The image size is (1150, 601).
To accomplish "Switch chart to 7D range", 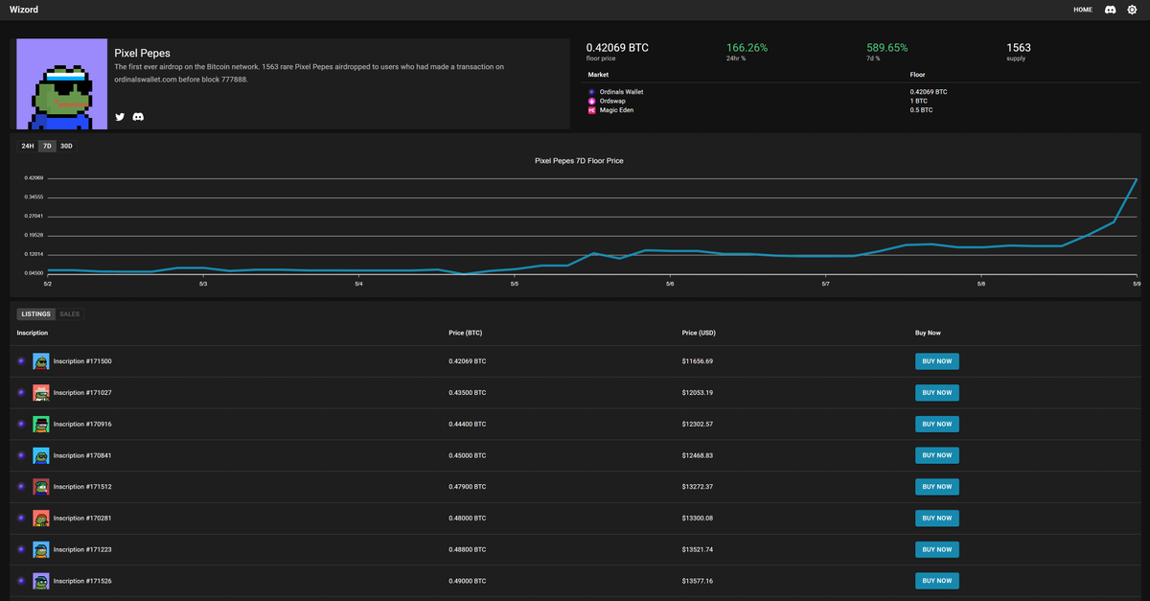I will click(x=47, y=146).
